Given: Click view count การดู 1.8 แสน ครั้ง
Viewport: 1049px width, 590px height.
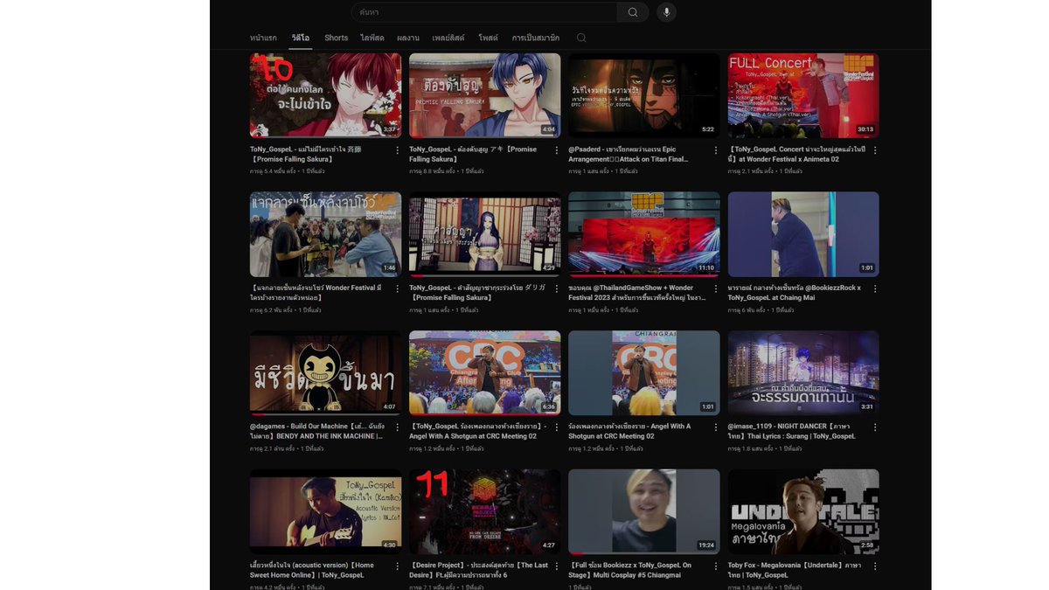Looking at the screenshot, I should click(x=752, y=448).
